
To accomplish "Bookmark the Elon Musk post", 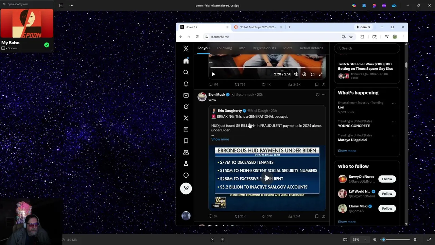I will point(317,216).
